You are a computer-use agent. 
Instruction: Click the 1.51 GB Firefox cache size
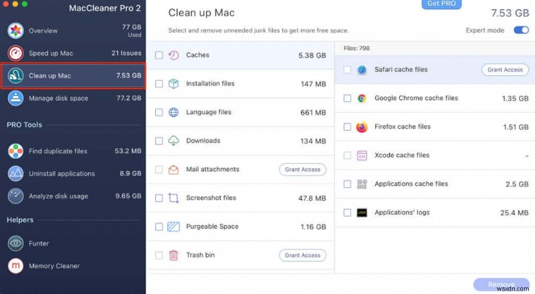pyautogui.click(x=516, y=127)
